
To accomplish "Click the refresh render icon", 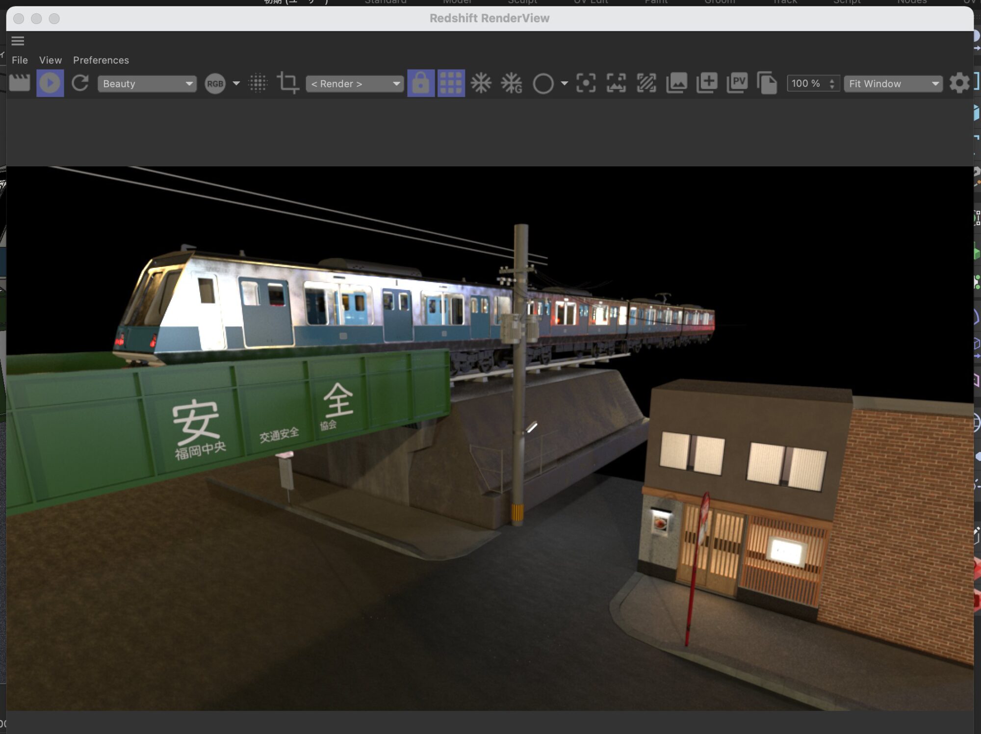I will 80,83.
